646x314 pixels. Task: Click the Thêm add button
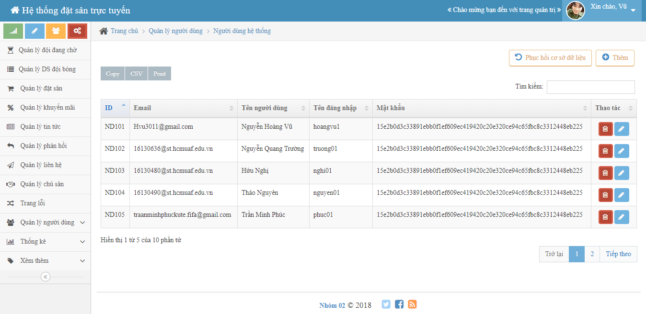(615, 58)
